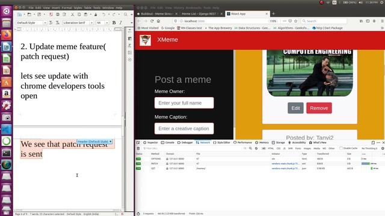Bookmark this page with star icon
The image size is (385, 216).
(296, 21)
